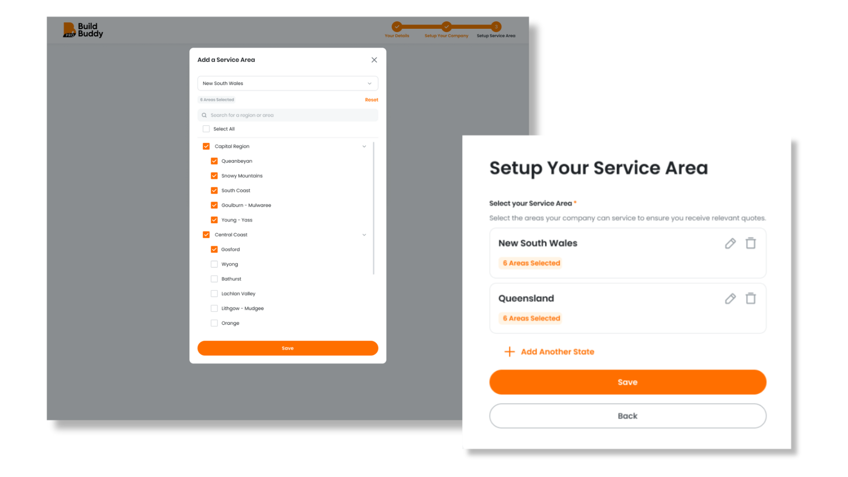The width and height of the screenshot is (848, 477).
Task: Click the delete trash icon for New South Wales
Action: tap(751, 243)
